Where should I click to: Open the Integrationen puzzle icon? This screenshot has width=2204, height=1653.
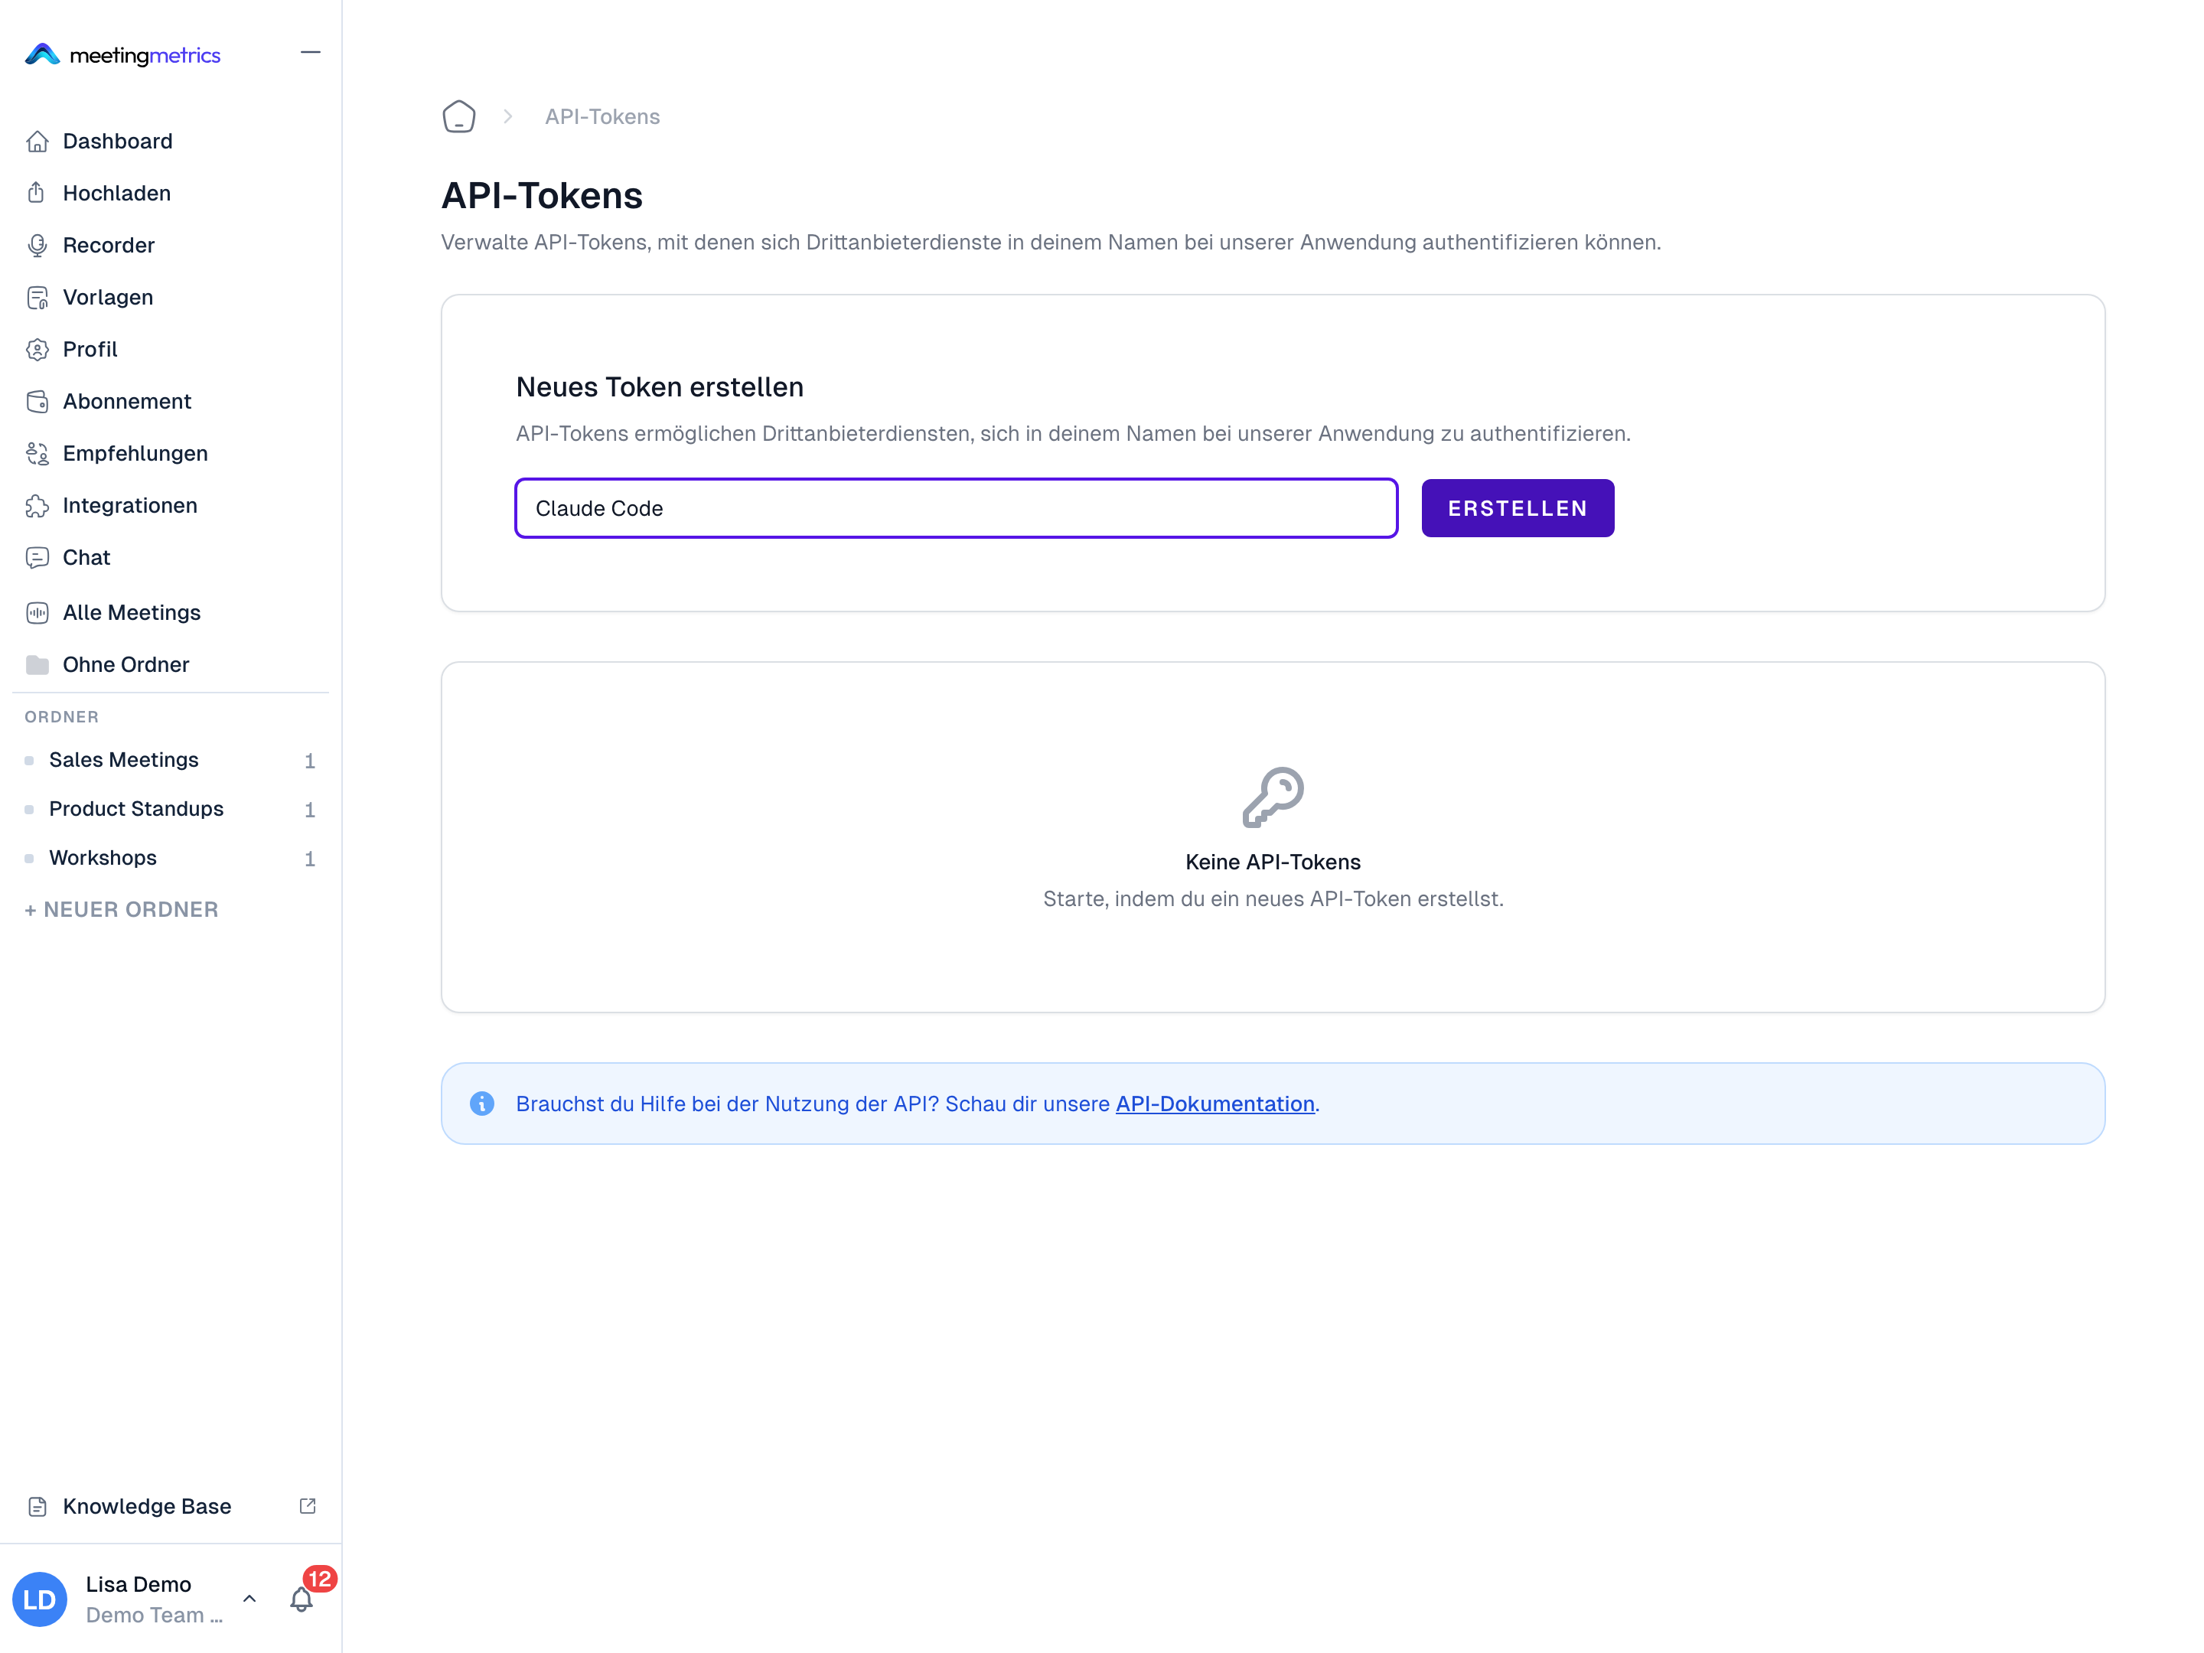[x=37, y=506]
